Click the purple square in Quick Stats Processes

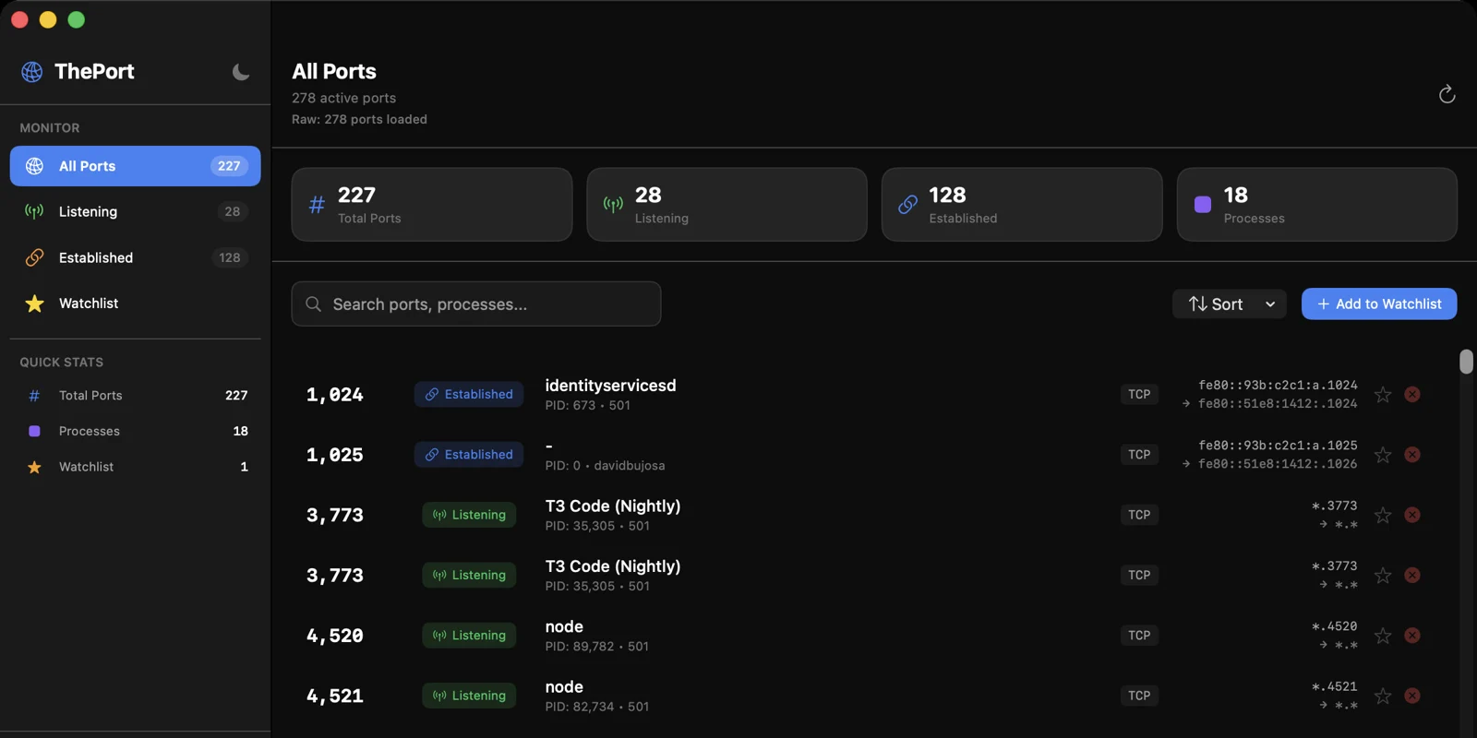[x=34, y=431]
